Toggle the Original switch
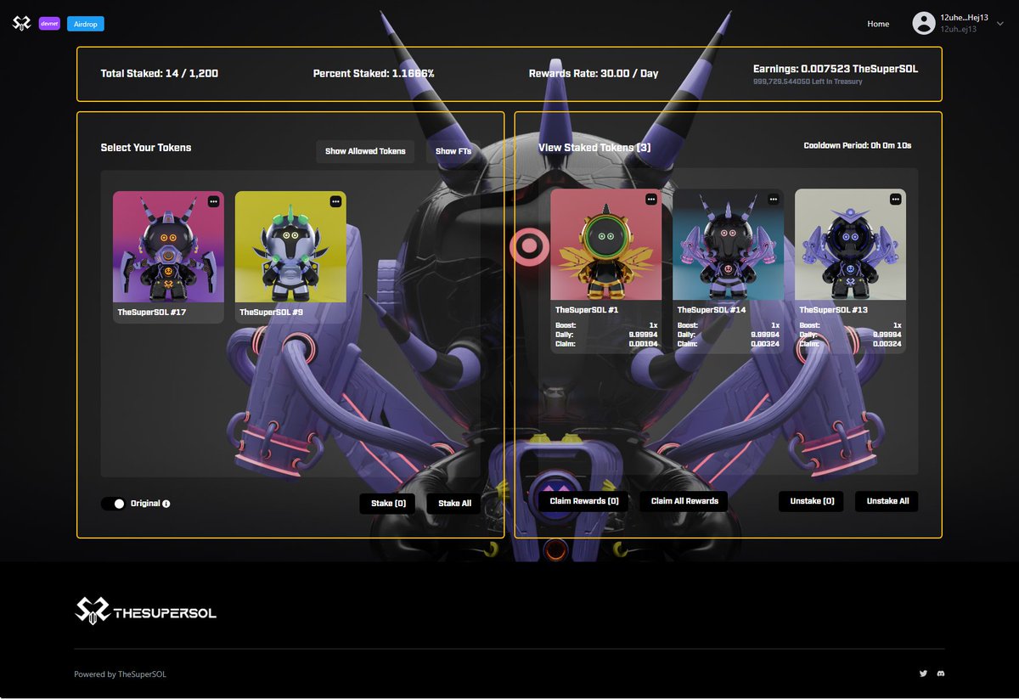Image resolution: width=1019 pixels, height=699 pixels. [x=113, y=504]
